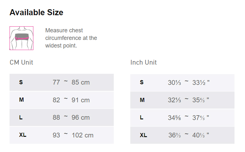Click the 82 ~ 91 cm value
Screen dimensions: 245x152
point(71,100)
